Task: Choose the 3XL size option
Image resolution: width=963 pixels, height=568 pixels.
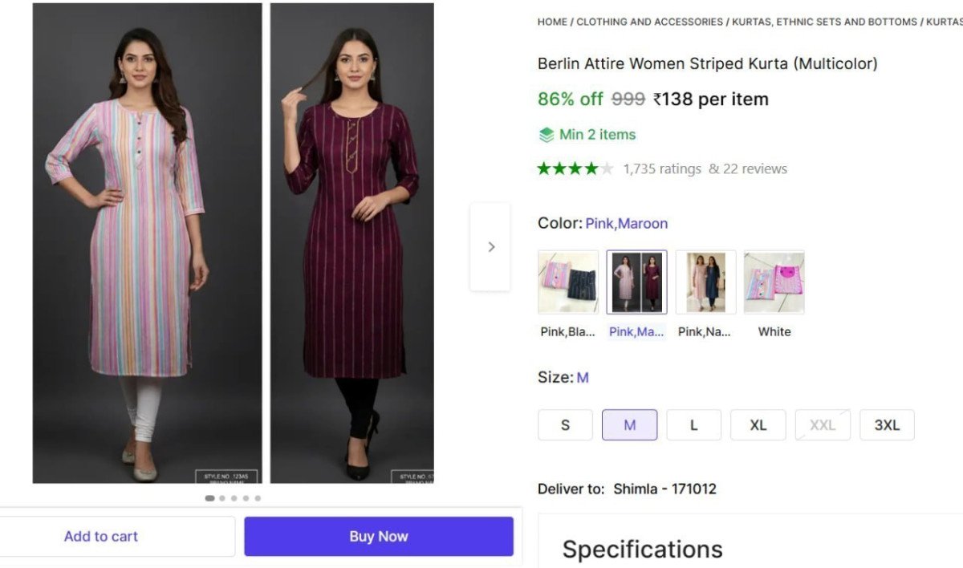Action: tap(887, 424)
